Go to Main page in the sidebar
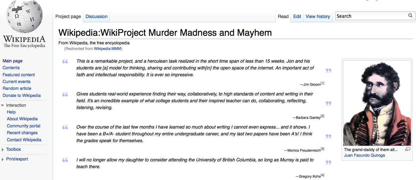Image resolution: width=416 pixels, height=180 pixels. tap(12, 61)
